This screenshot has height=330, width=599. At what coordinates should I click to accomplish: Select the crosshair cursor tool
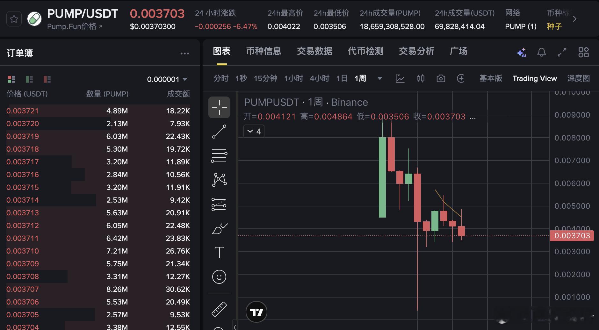pos(219,107)
